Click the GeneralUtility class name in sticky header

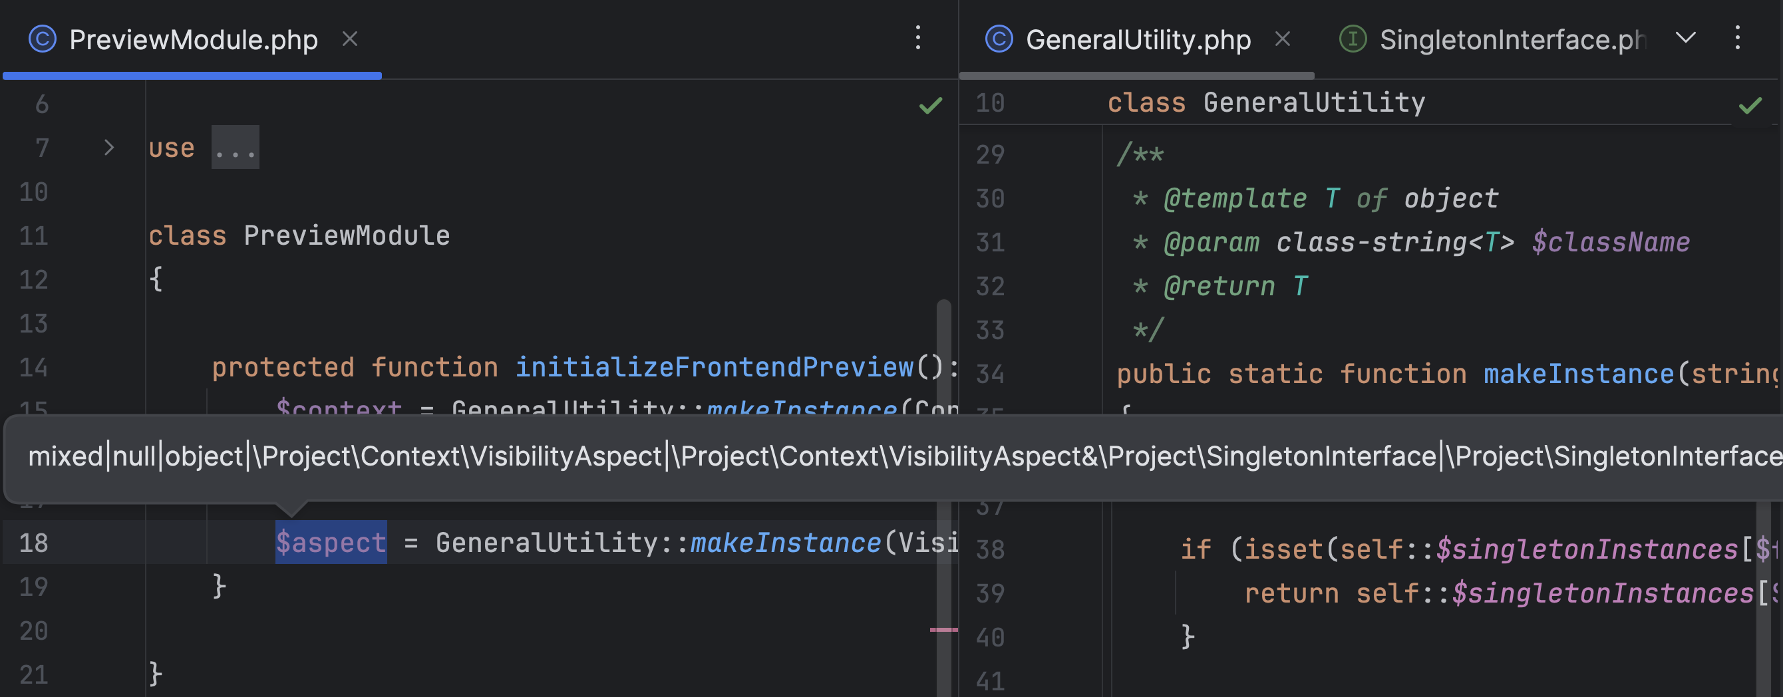click(1314, 102)
